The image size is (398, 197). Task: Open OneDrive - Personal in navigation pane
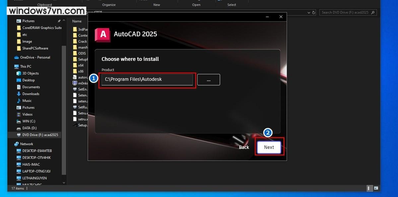pos(35,57)
